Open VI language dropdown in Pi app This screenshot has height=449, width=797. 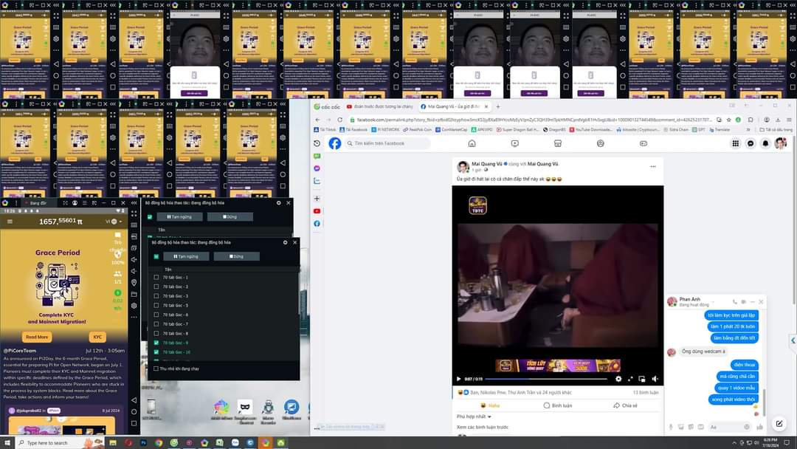tap(114, 222)
